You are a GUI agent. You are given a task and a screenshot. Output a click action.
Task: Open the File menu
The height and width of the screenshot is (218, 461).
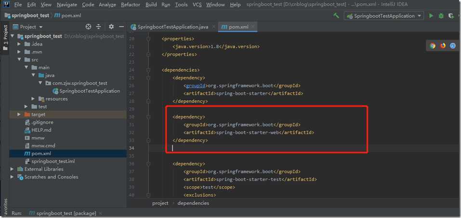18,5
